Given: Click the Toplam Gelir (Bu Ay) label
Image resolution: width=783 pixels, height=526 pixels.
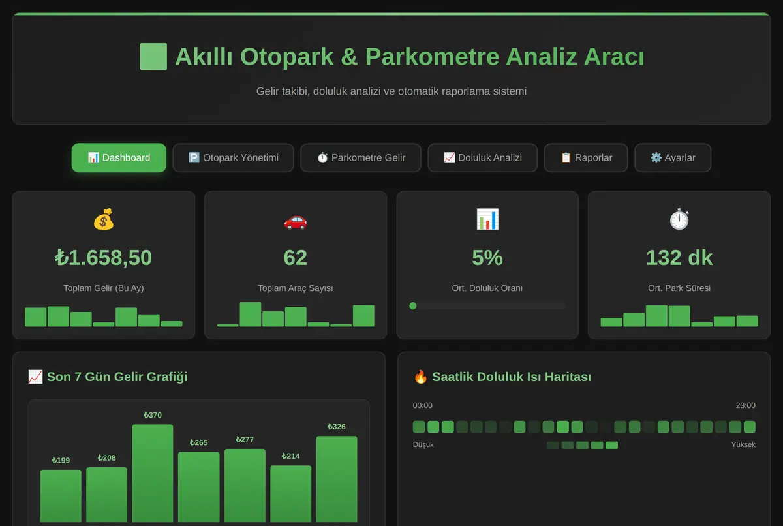Looking at the screenshot, I should [x=104, y=288].
